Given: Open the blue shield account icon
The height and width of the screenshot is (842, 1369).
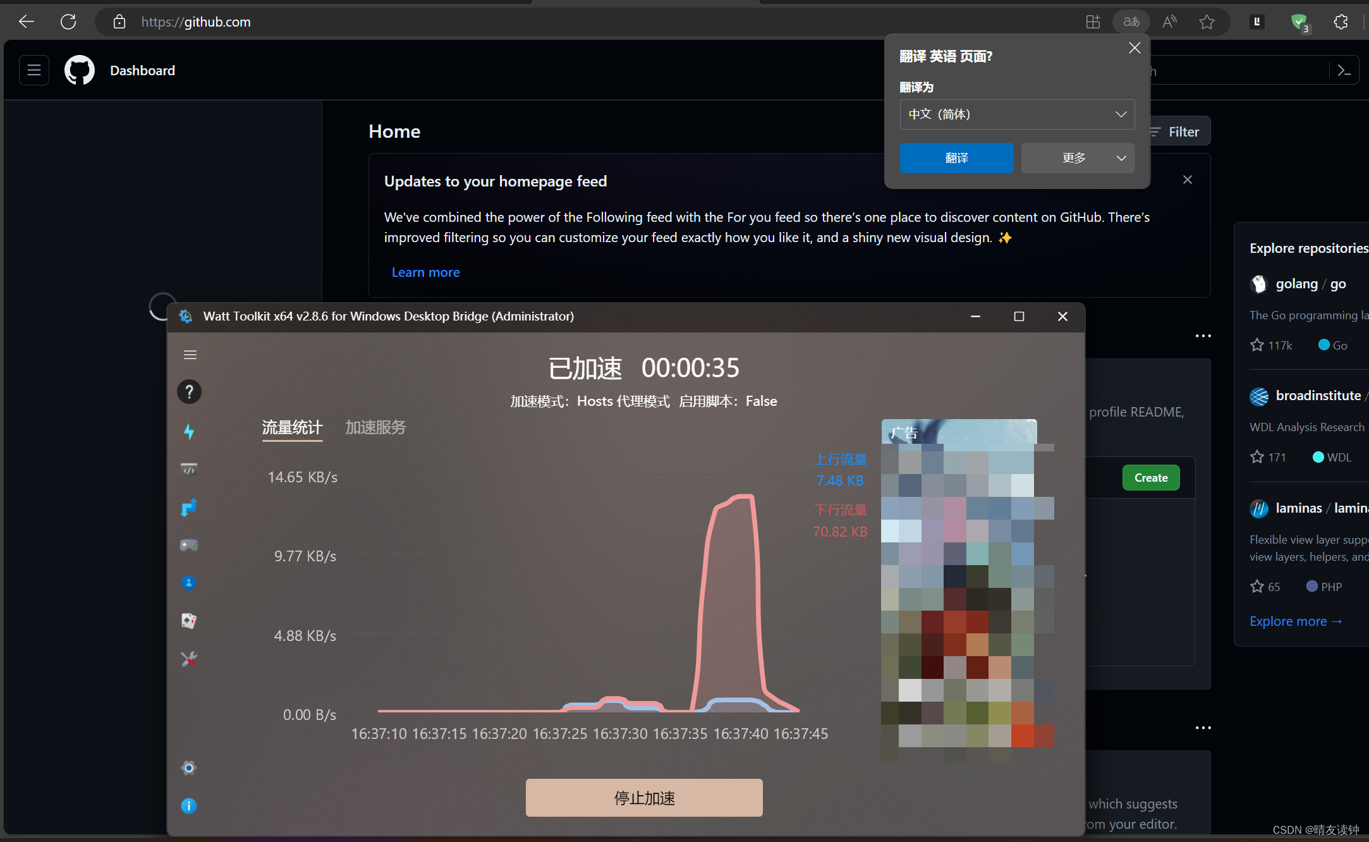Looking at the screenshot, I should click(189, 583).
